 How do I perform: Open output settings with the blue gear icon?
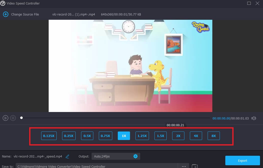click(x=135, y=156)
